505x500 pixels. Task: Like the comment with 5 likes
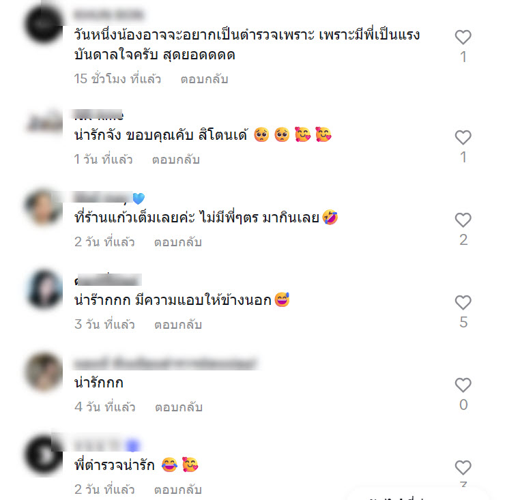pyautogui.click(x=463, y=303)
